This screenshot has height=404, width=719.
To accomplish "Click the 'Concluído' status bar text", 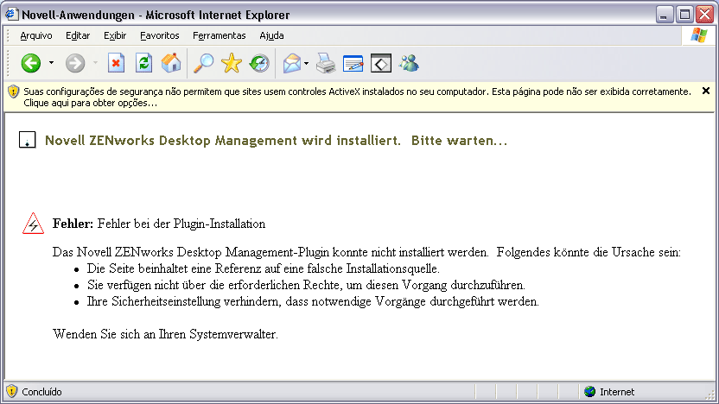I will [41, 392].
